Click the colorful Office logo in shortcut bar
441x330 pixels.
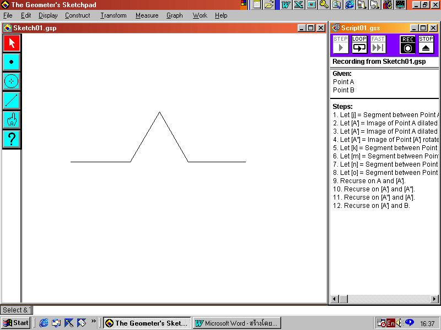coord(244,3)
